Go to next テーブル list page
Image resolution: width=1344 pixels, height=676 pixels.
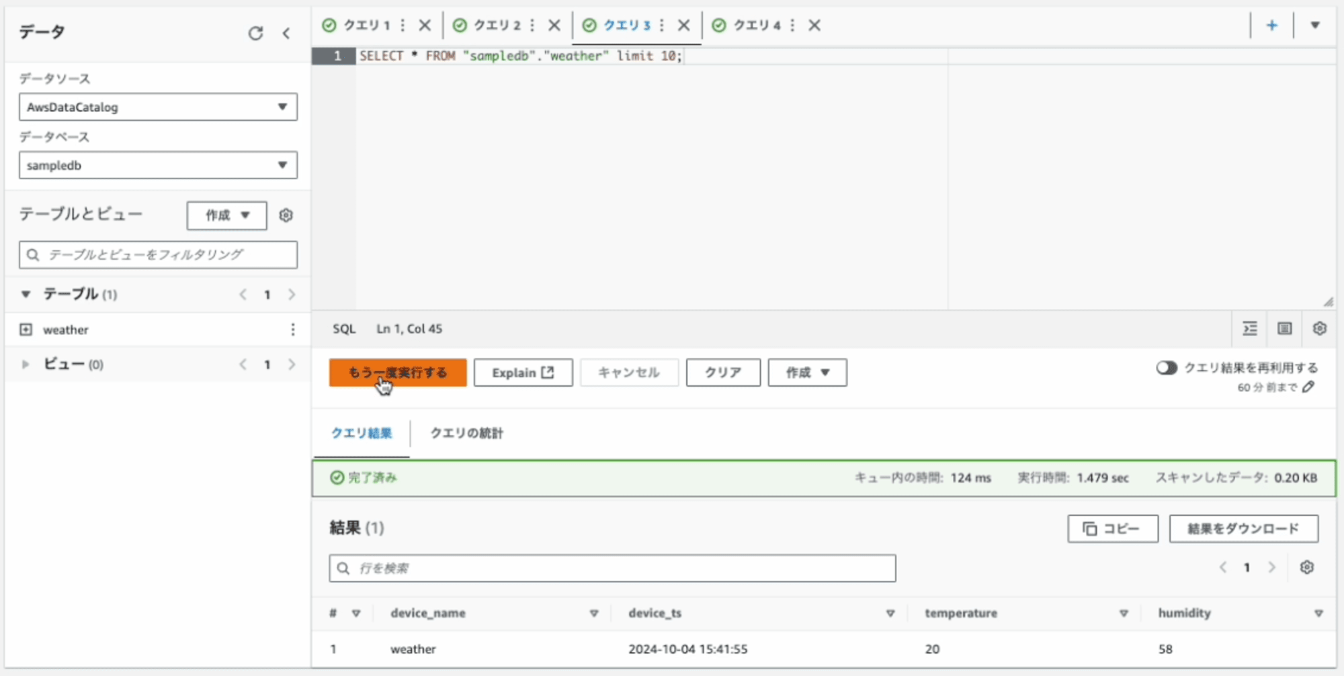point(292,295)
